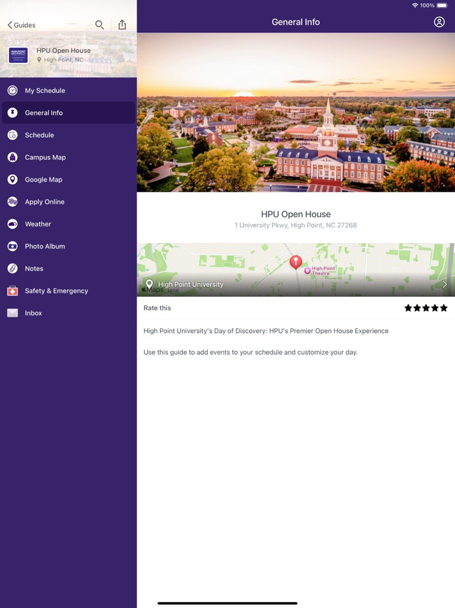Click the Inbox envelope icon
The image size is (455, 608).
coord(13,313)
